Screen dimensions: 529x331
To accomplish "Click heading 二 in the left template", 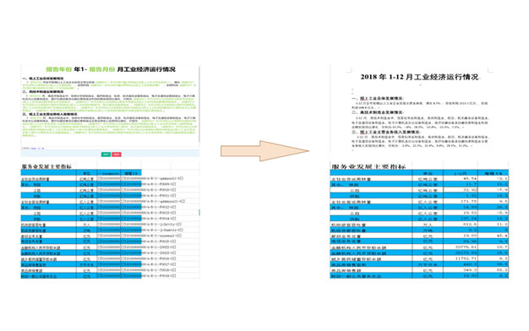I will (x=43, y=92).
